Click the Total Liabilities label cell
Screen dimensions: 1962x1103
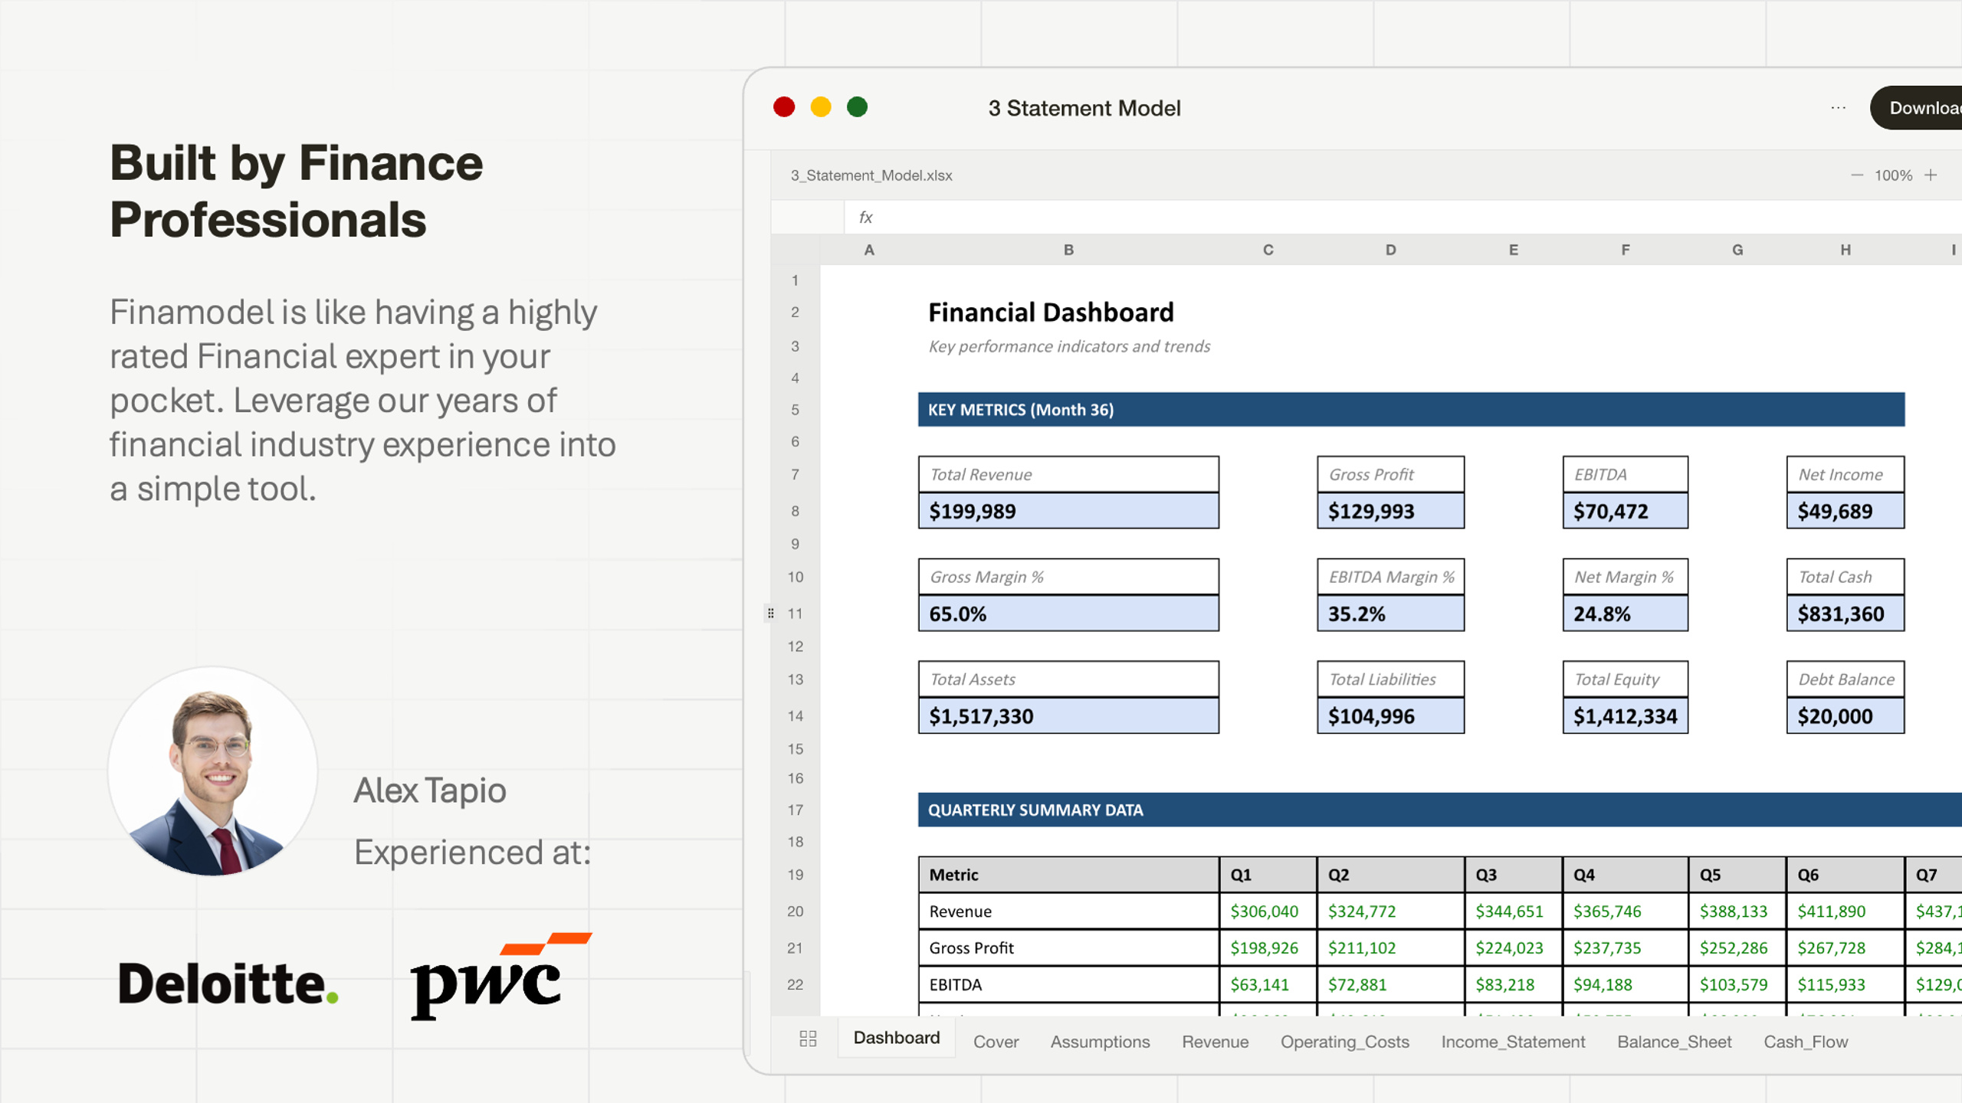pyautogui.click(x=1390, y=679)
